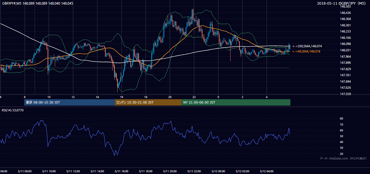This screenshot has height=174, width=370.
Task: Click the bottom time label 5/11 08:00
Action: click(25, 171)
